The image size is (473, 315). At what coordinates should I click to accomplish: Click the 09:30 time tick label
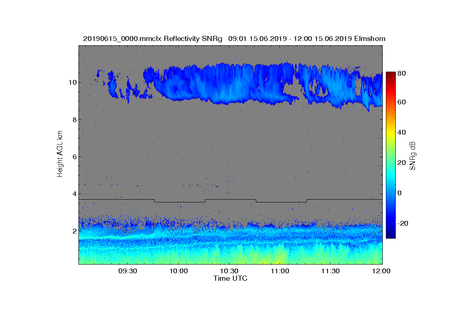pyautogui.click(x=127, y=271)
